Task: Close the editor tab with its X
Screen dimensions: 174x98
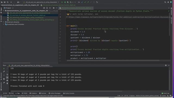Action: pos(92,8)
